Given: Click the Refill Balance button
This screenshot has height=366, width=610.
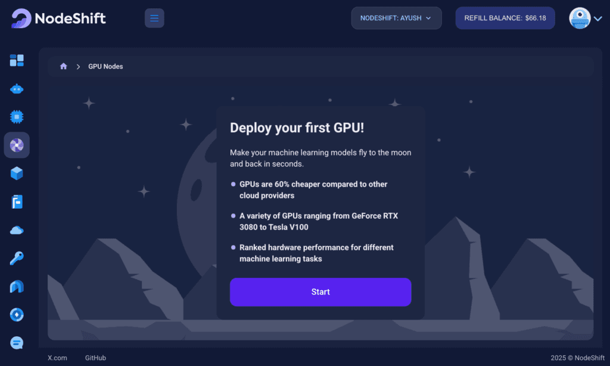Looking at the screenshot, I should (505, 18).
